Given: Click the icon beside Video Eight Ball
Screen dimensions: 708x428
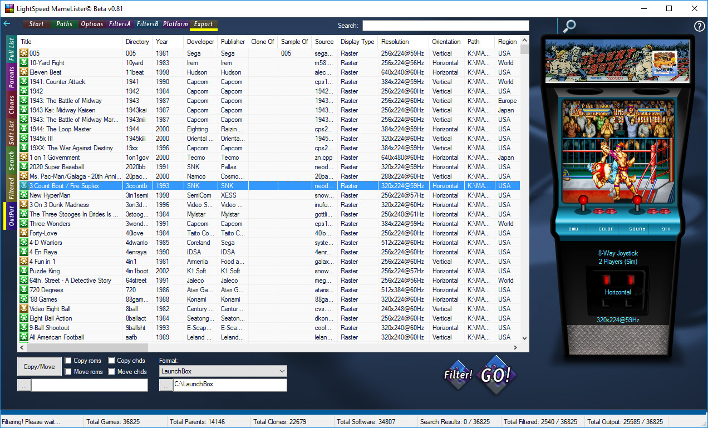Looking at the screenshot, I should (x=24, y=309).
